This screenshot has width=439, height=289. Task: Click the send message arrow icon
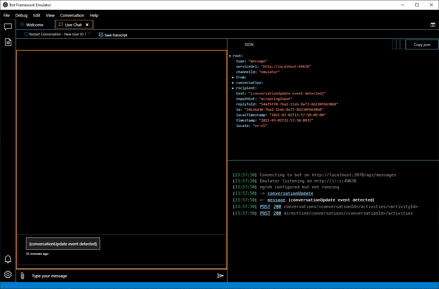click(220, 276)
